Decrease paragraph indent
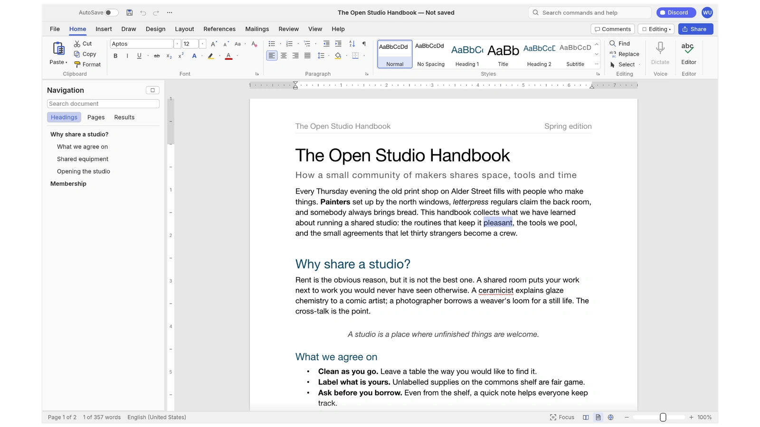Image resolution: width=760 pixels, height=427 pixels. click(326, 44)
